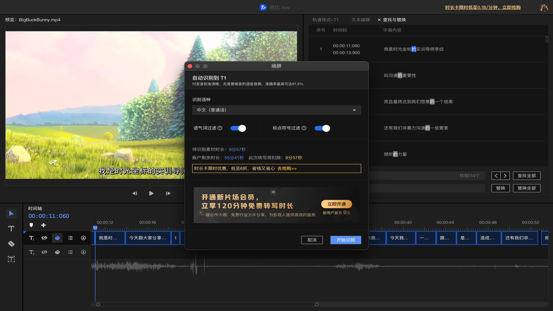Click help icon beside 语气词过滤
This screenshot has width=553, height=311.
220,128
